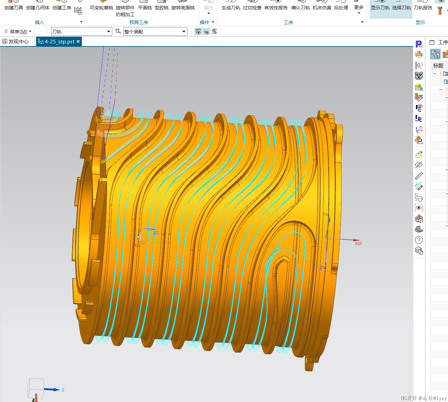Screen dimensions: 448x402
Task: Toggle the MCS visibility eye icon
Action: point(198,31)
